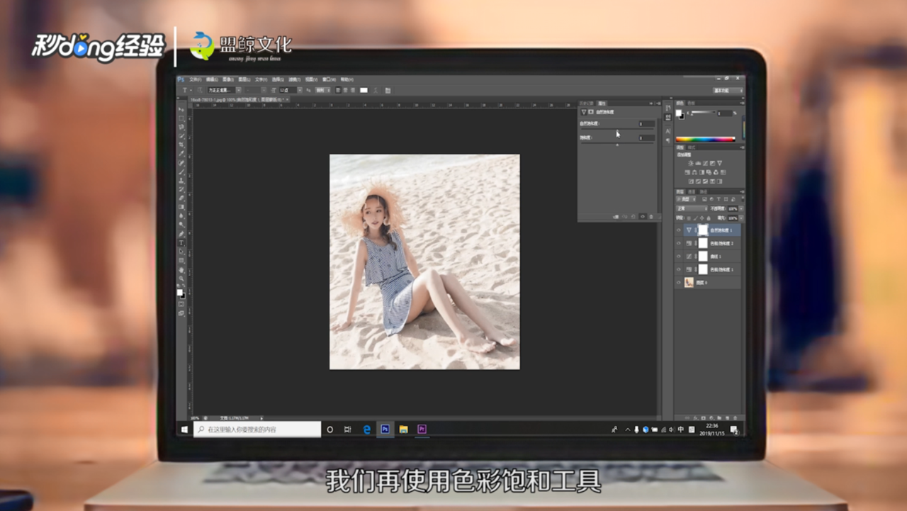Delete the adjustment layer via Properties trash icon

(651, 217)
